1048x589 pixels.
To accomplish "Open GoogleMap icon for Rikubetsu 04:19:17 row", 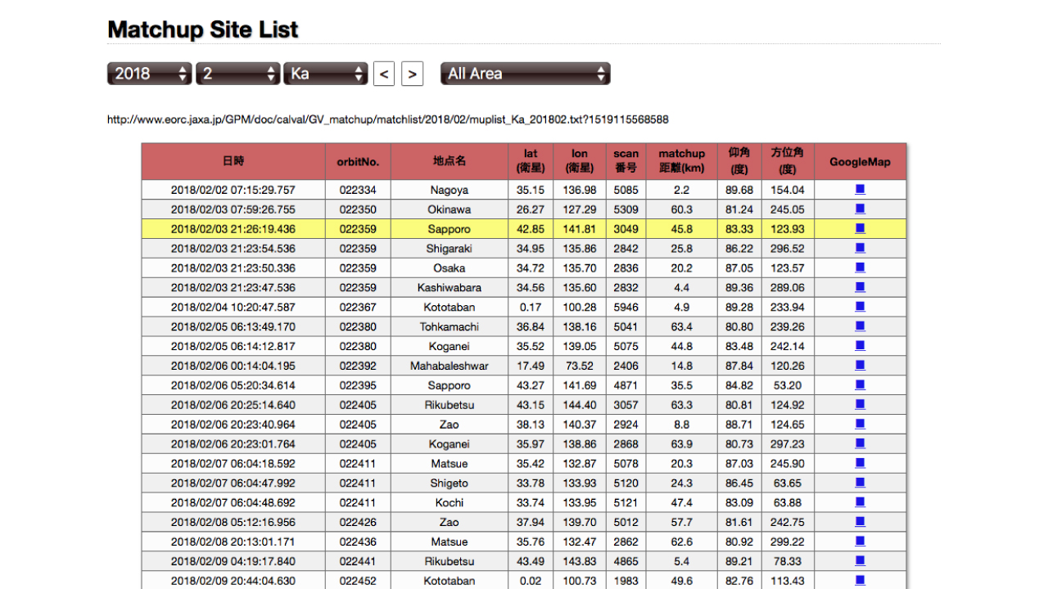I will 860,561.
